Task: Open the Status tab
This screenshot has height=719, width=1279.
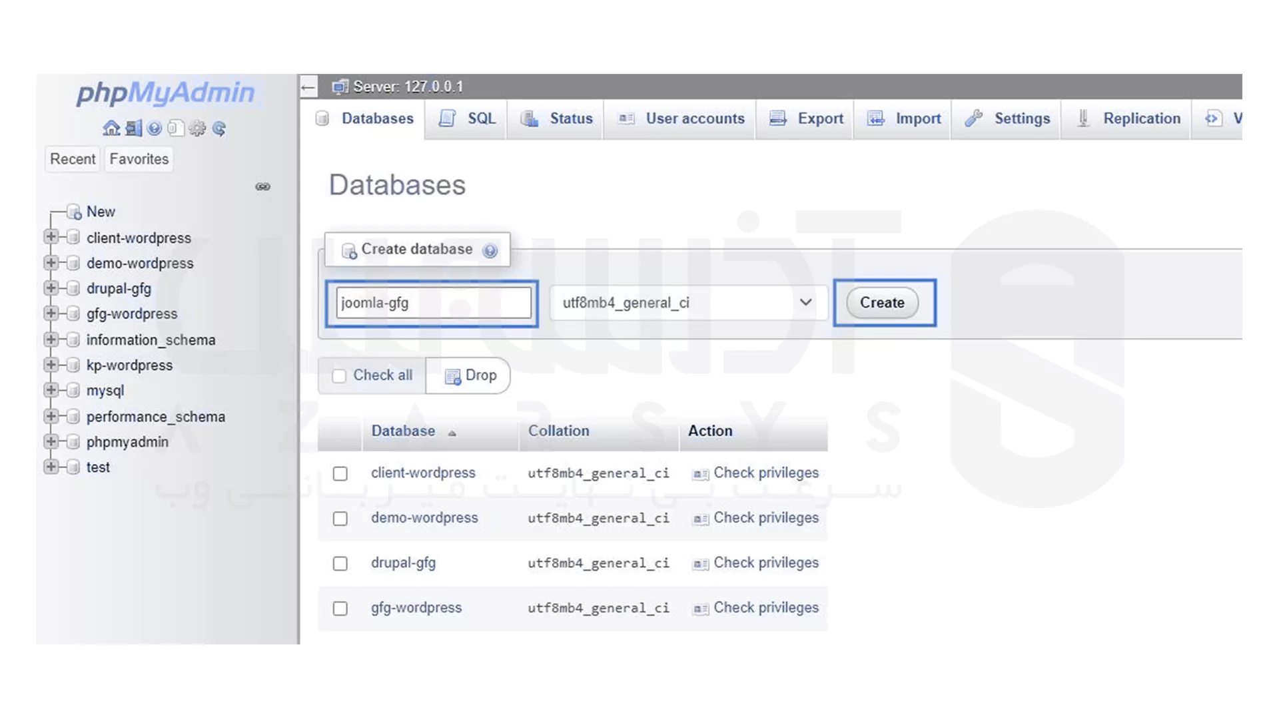Action: (556, 119)
